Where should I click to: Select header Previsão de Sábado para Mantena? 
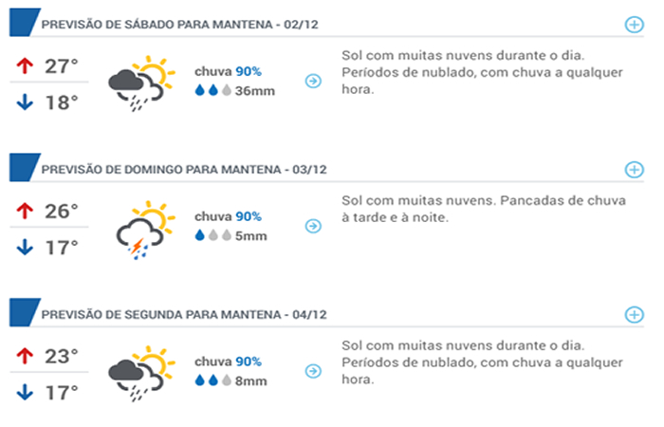point(179,25)
